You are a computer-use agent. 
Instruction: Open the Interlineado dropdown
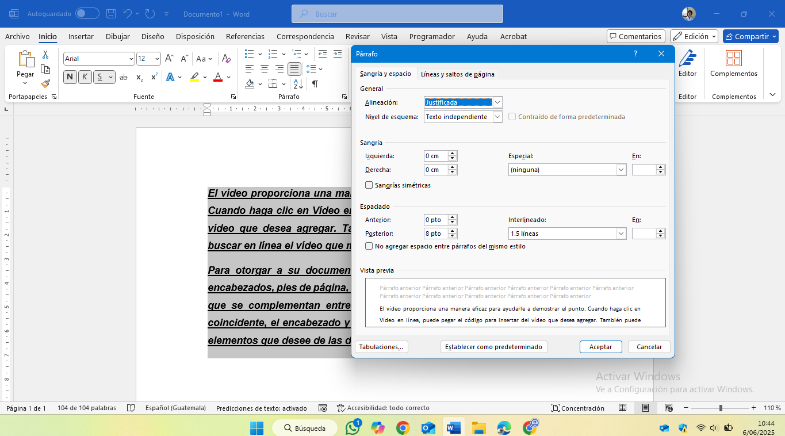click(x=621, y=234)
